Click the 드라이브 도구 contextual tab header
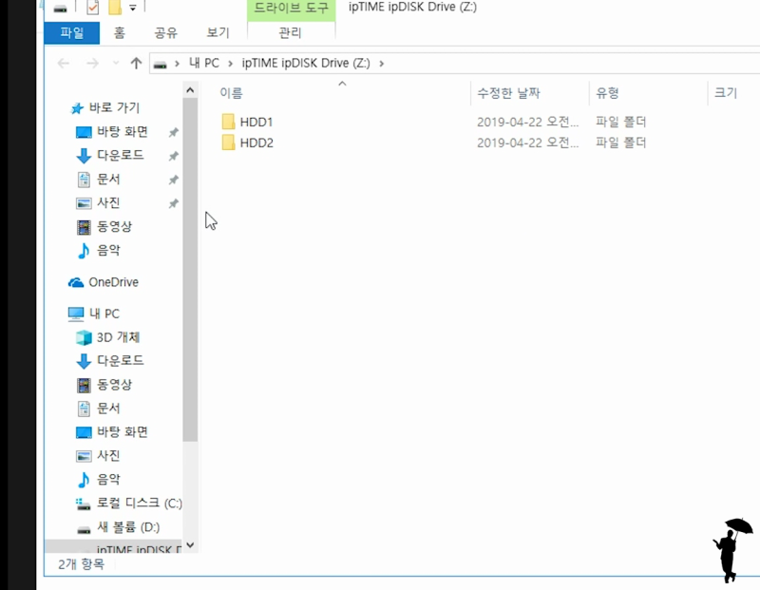760x590 pixels. pyautogui.click(x=291, y=9)
